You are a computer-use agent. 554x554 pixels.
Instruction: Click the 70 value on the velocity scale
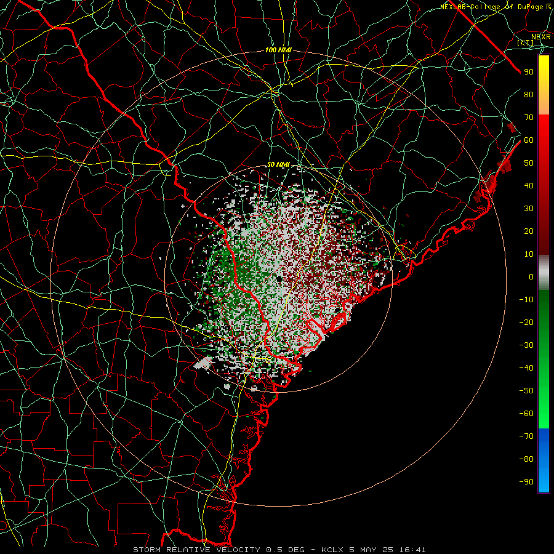click(x=529, y=118)
